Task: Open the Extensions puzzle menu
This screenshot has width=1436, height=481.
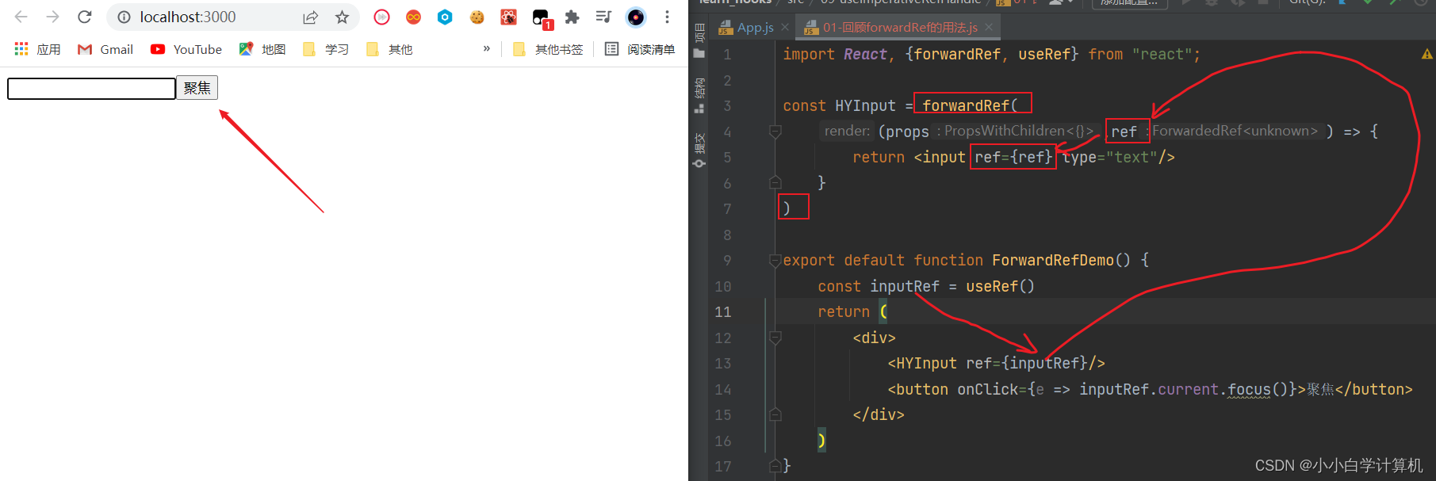Action: coord(572,17)
